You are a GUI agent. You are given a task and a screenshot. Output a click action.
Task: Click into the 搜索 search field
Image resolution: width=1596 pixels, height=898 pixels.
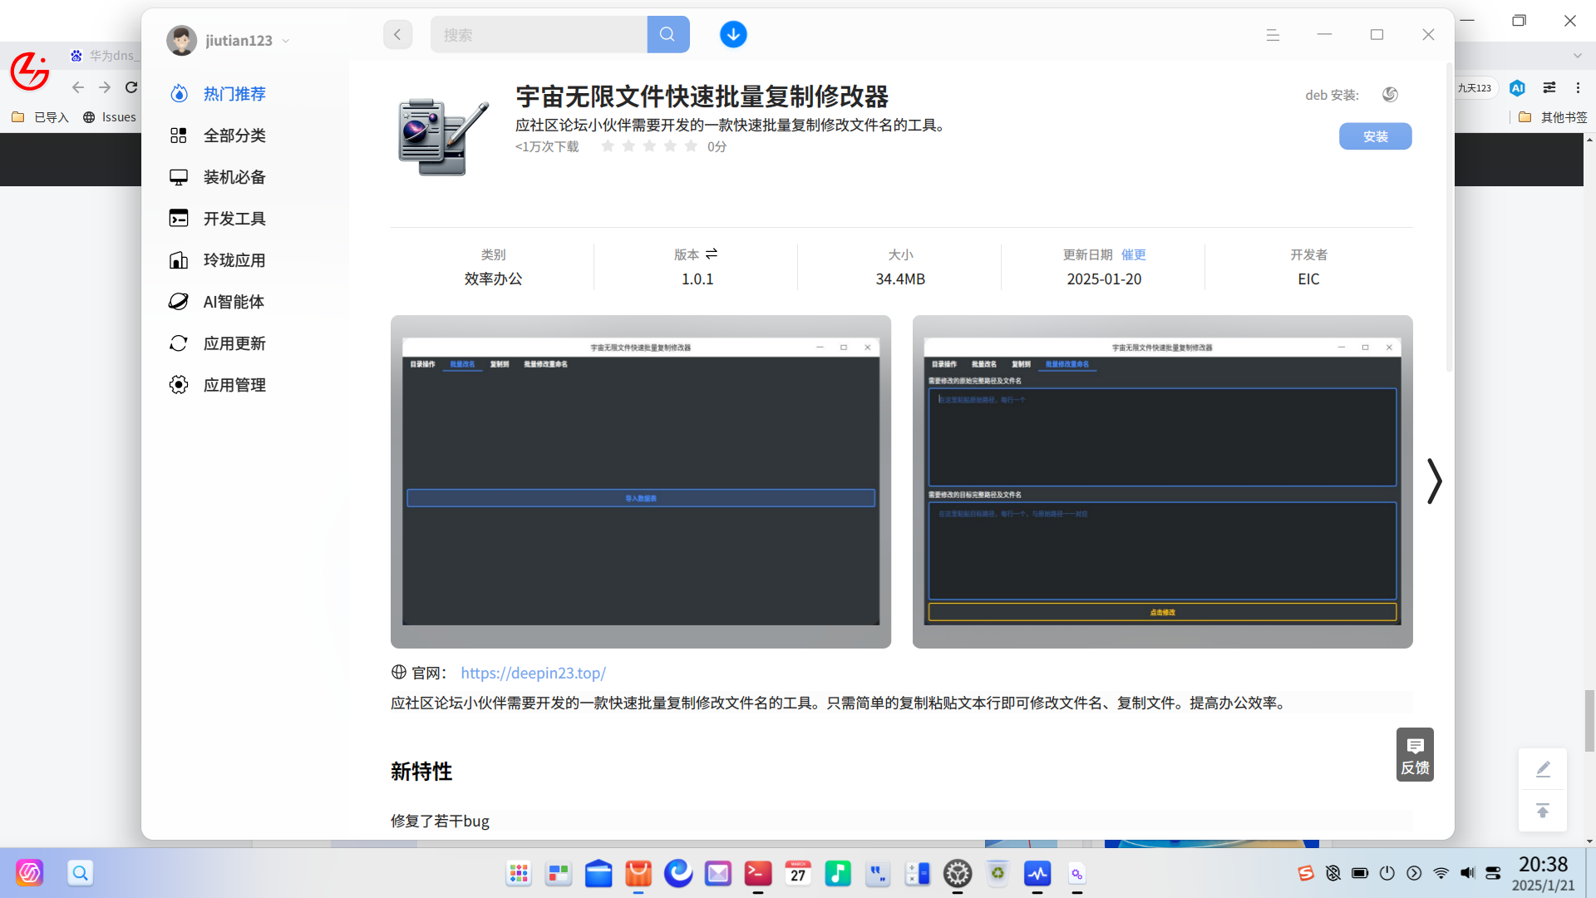pyautogui.click(x=538, y=35)
